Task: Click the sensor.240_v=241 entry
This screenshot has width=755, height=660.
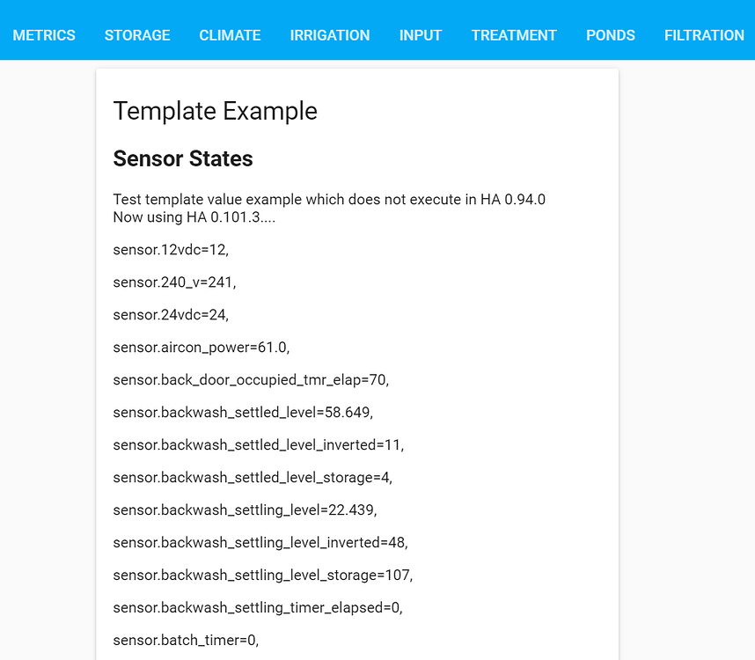Action: point(175,282)
